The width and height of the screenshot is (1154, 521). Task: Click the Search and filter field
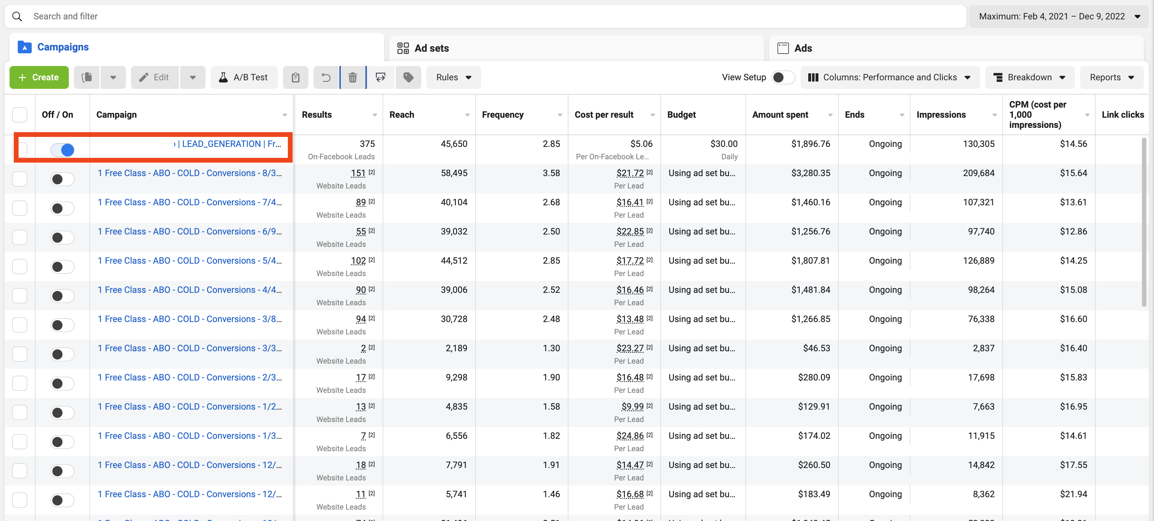493,16
